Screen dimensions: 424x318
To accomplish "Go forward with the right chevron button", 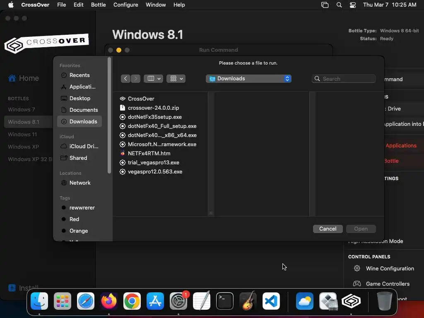I will point(136,78).
